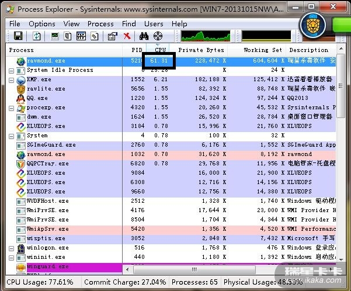Sort by the Process column header

pyautogui.click(x=64, y=50)
